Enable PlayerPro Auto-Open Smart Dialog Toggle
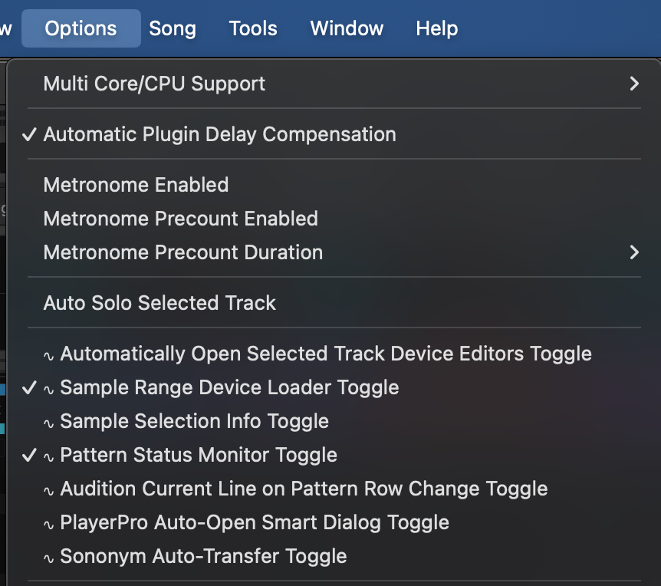The image size is (661, 586). [255, 522]
